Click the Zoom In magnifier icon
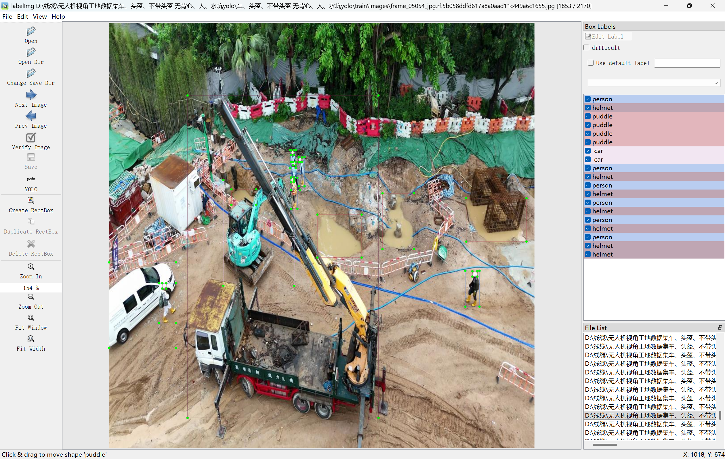Screen dimensions: 725x459 tap(31, 267)
